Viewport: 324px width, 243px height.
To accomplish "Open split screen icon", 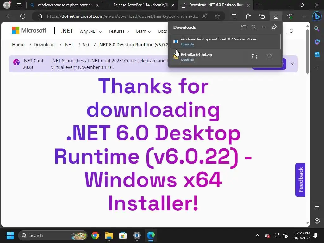I will click(x=234, y=16).
